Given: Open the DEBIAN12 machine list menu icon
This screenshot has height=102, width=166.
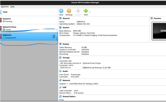Looking at the screenshot, I should [x=53, y=36].
